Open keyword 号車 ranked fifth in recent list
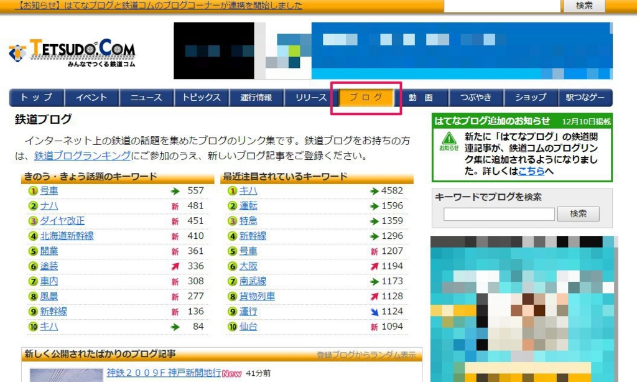 (x=248, y=251)
